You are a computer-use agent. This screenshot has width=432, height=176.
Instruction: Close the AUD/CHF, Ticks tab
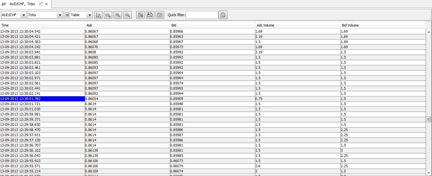pyautogui.click(x=46, y=4)
